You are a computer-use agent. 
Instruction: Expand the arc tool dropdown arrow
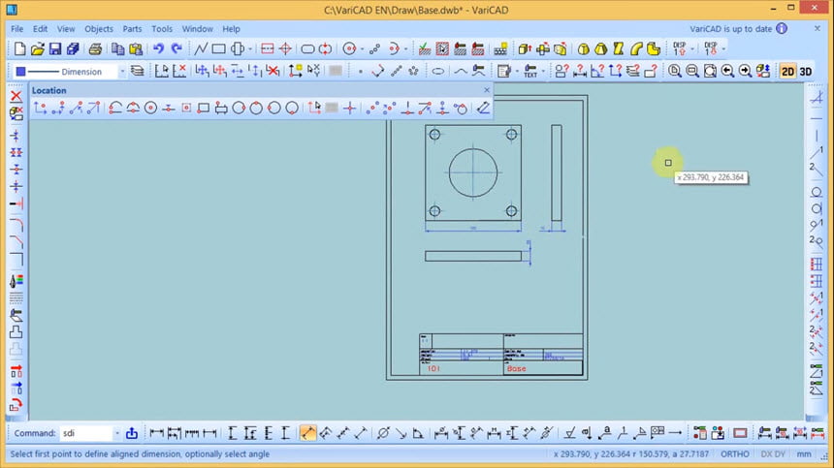[405, 48]
